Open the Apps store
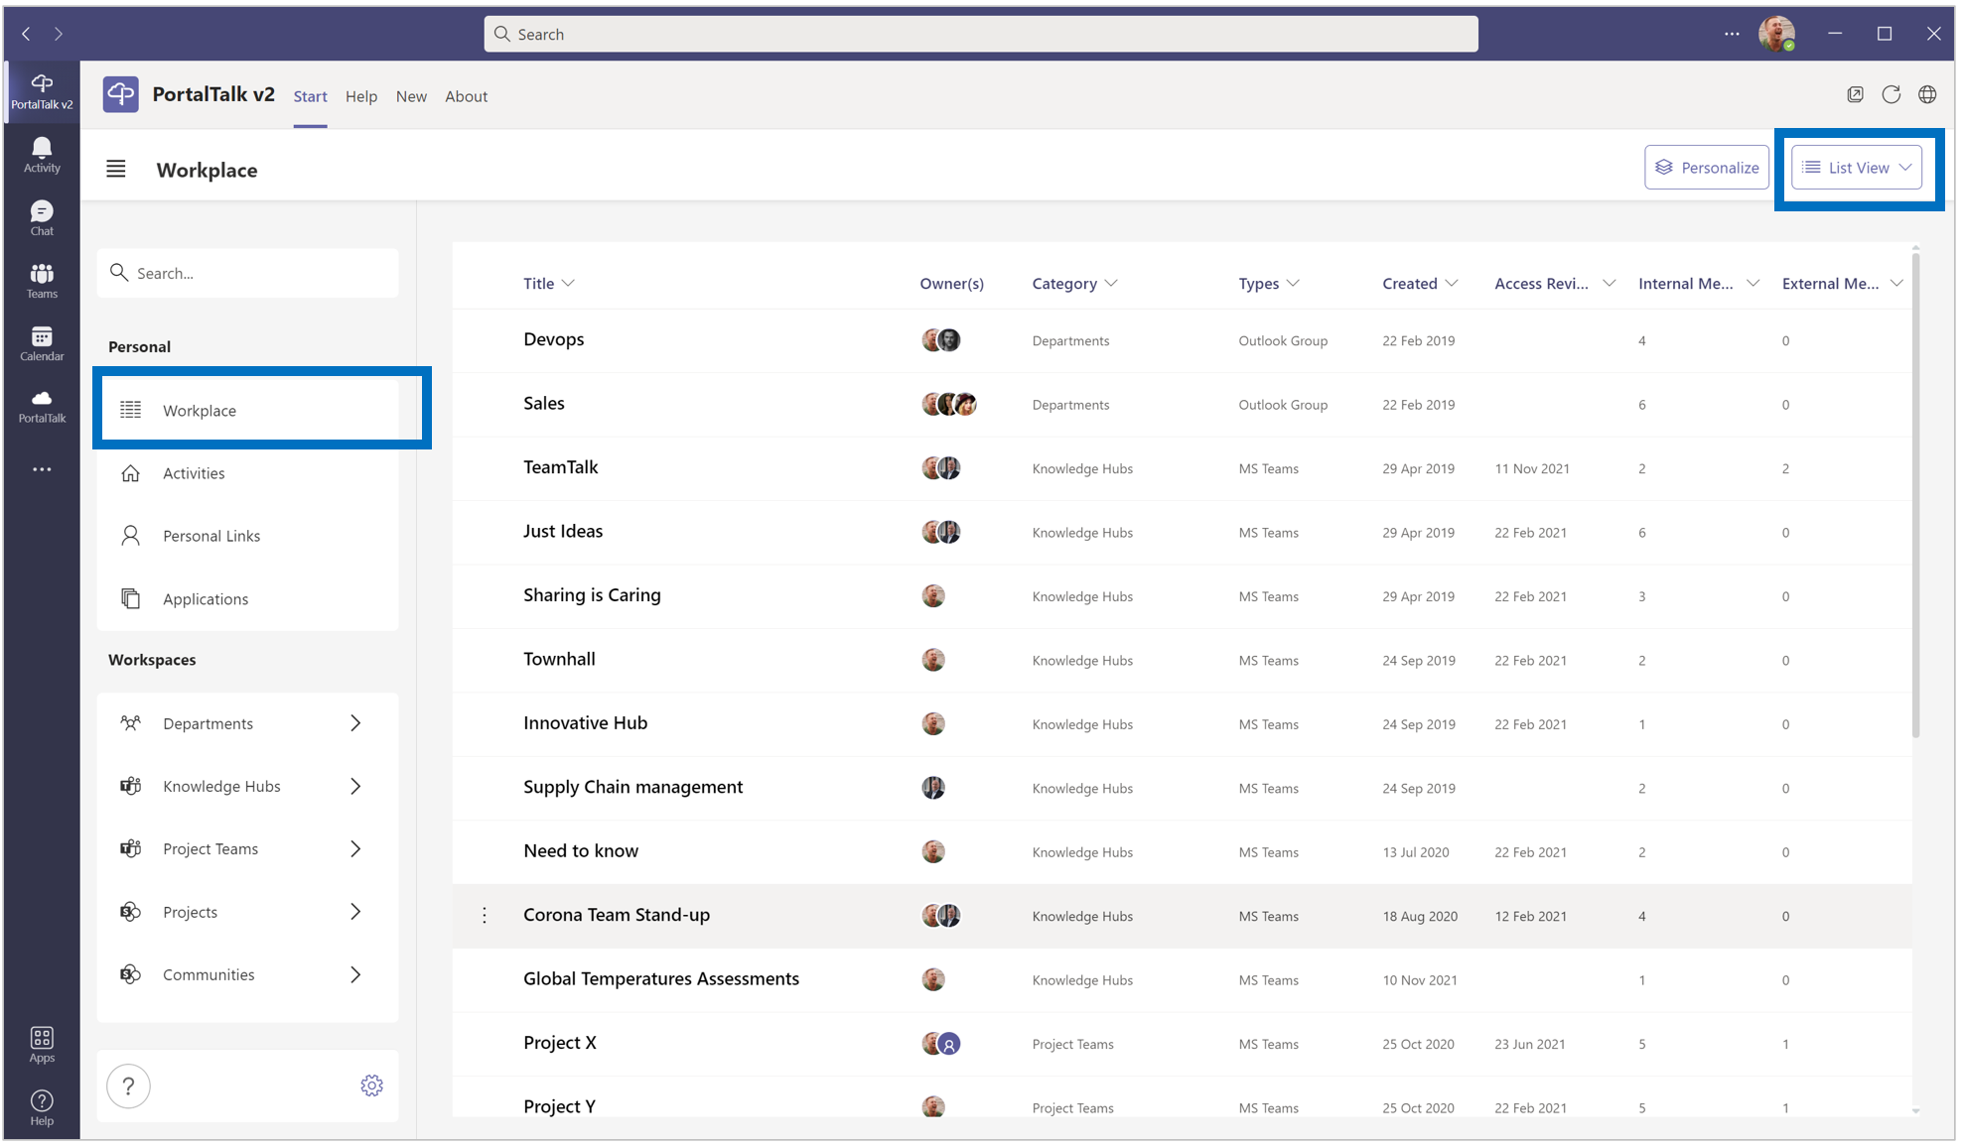 coord(42,1045)
